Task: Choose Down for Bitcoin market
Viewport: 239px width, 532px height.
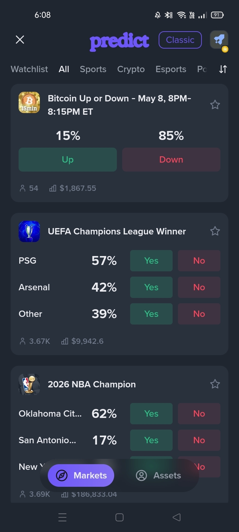Action: [x=171, y=160]
